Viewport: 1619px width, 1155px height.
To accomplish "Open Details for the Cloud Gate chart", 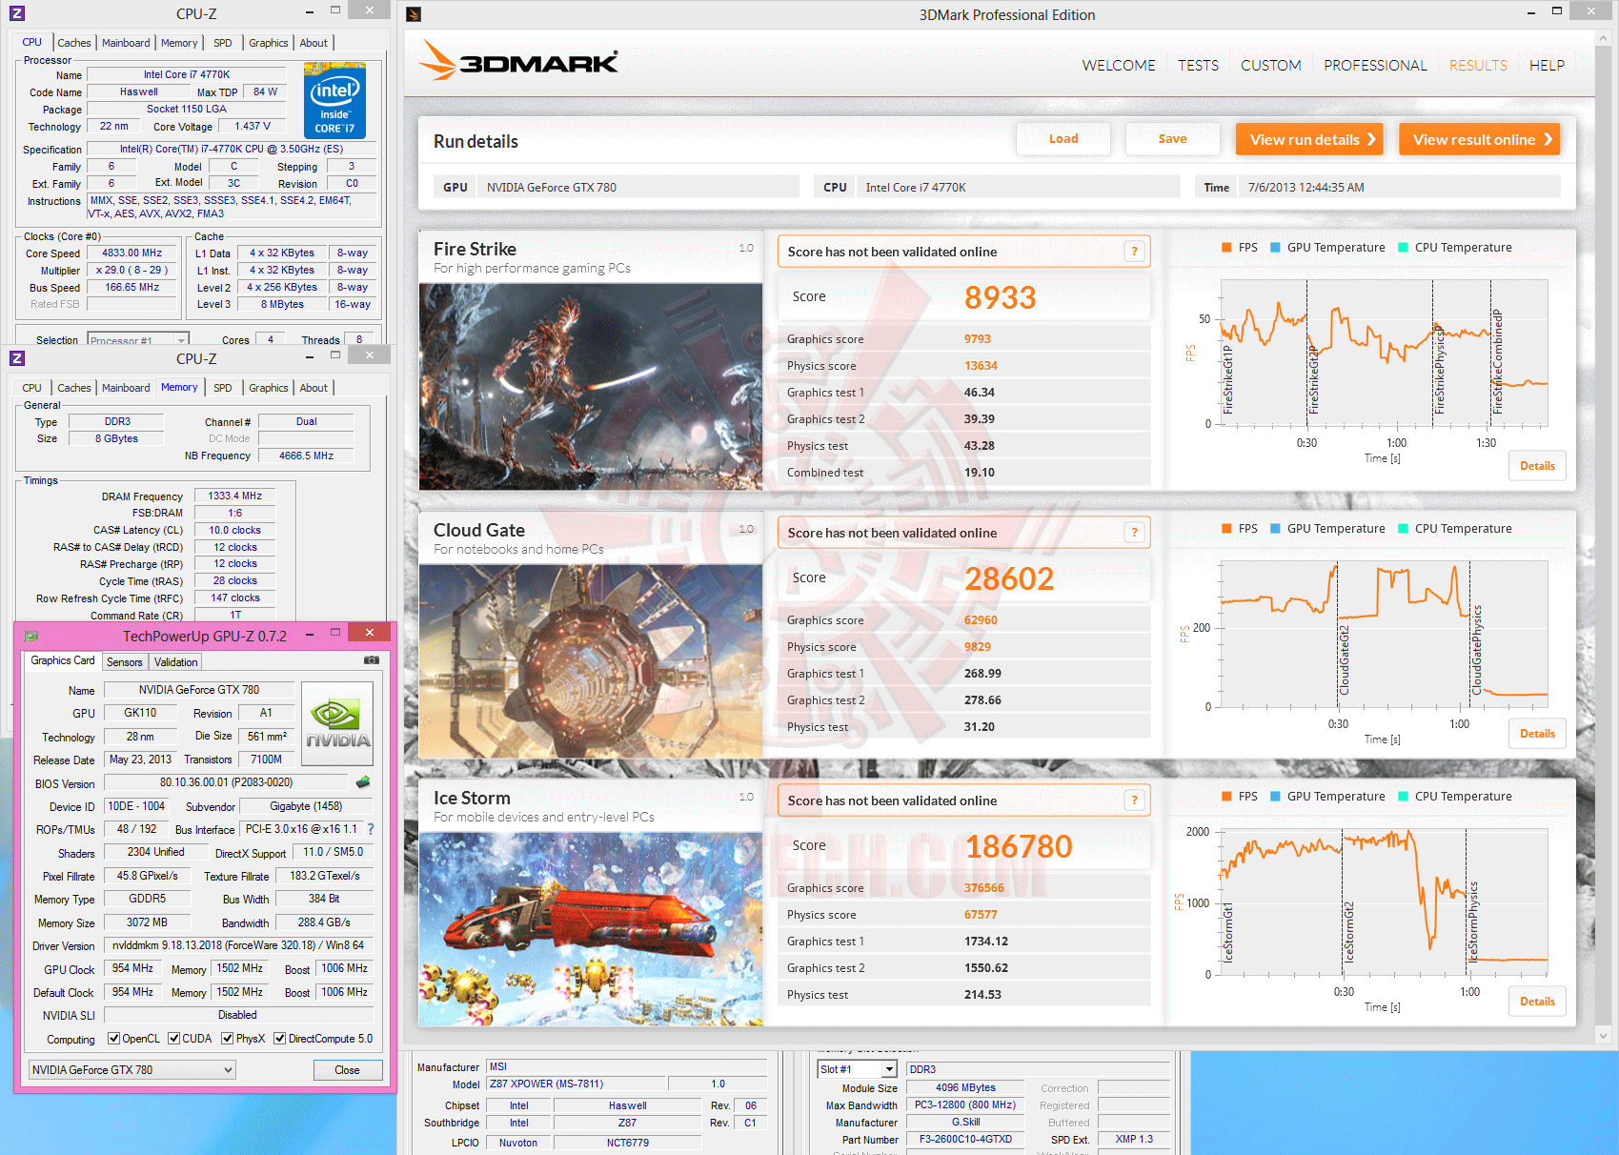I will (1537, 734).
